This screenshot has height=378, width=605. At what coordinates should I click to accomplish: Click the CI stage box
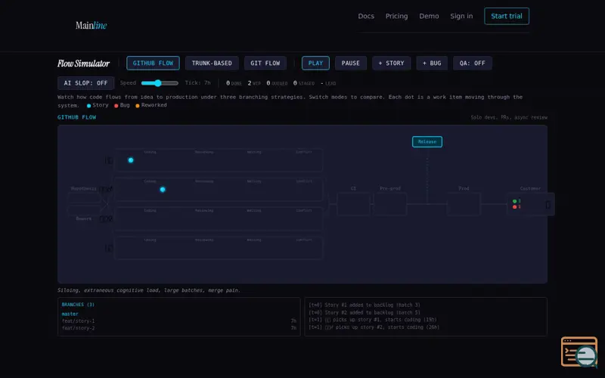pyautogui.click(x=353, y=204)
